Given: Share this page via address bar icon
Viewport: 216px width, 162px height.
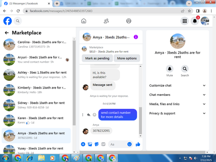Looking at the screenshot, I should click(x=183, y=11).
